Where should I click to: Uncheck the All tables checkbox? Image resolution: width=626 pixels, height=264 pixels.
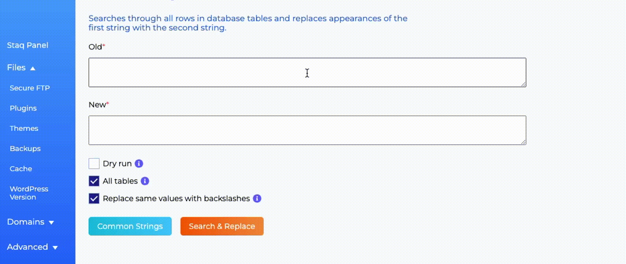(94, 181)
